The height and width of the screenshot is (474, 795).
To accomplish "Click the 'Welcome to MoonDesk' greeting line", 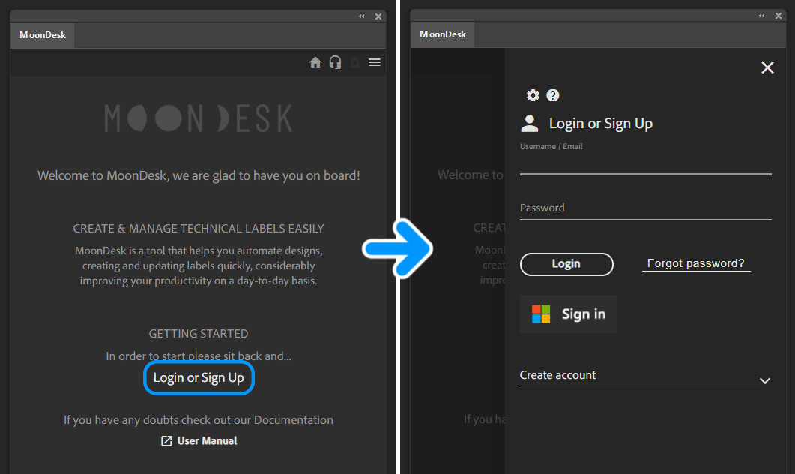I will coord(199,175).
